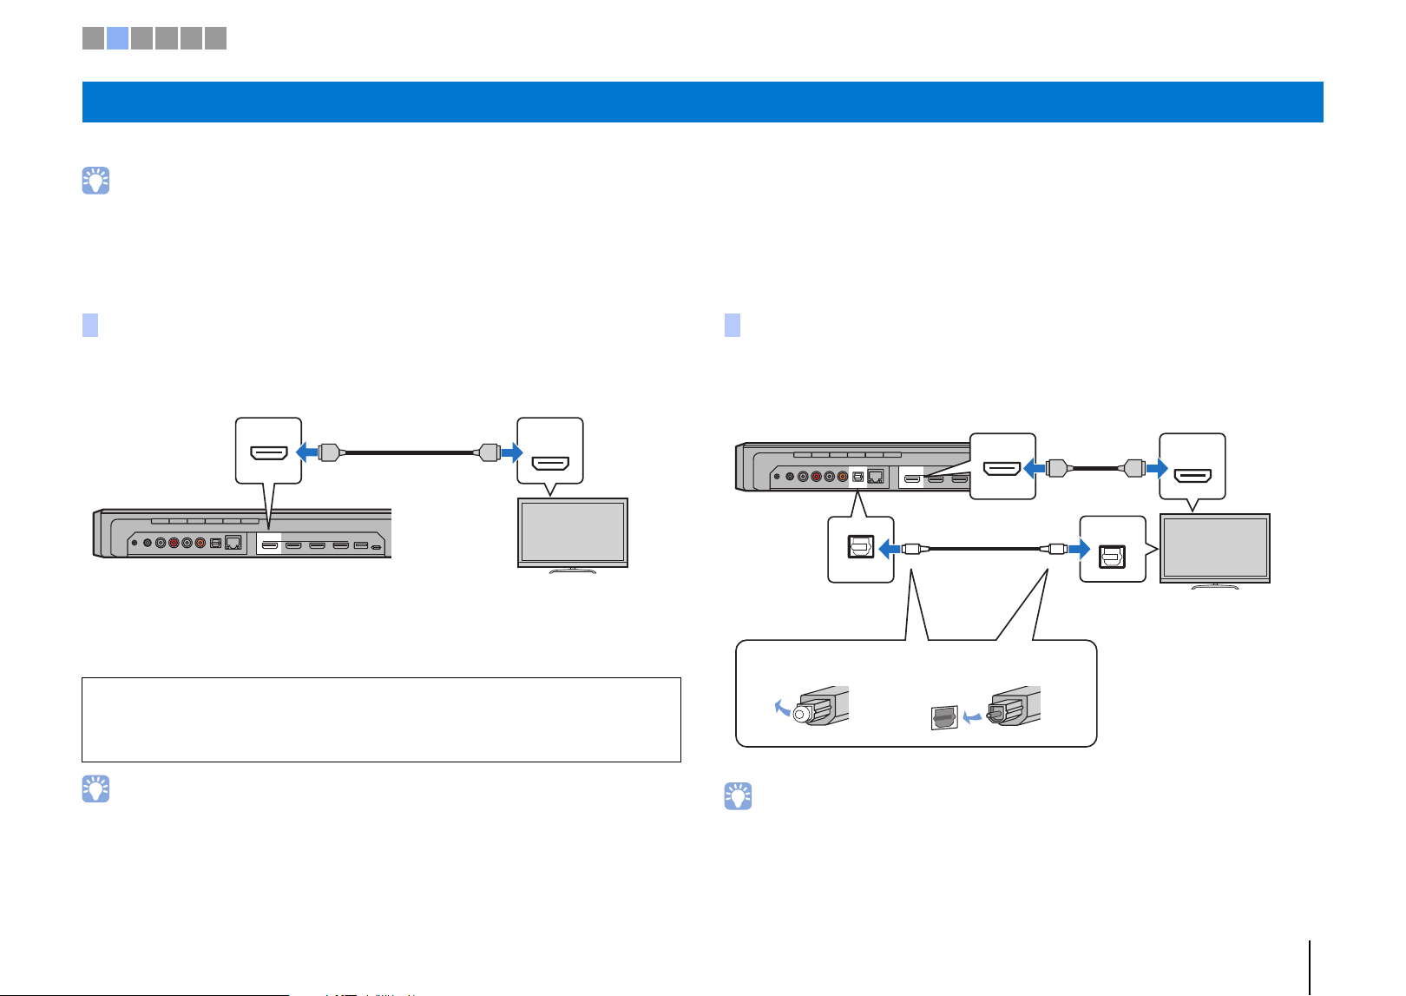Click the lightbulb tip icon beneath the optical cable diagram

coord(738,797)
